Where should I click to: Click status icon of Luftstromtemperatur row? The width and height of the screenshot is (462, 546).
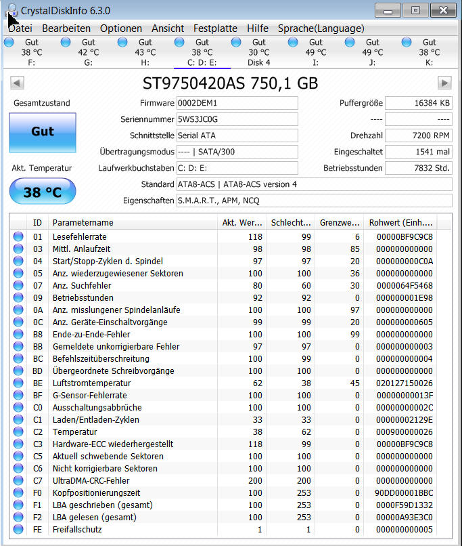[18, 383]
